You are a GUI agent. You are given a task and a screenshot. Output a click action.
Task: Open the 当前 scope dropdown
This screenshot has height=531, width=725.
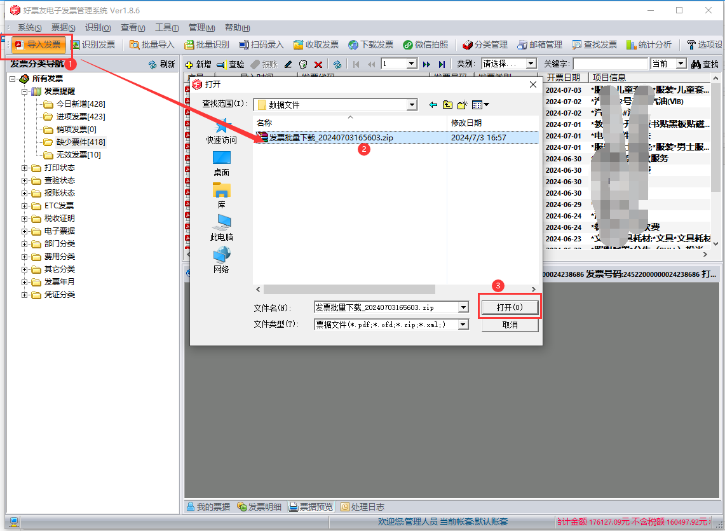tap(681, 64)
